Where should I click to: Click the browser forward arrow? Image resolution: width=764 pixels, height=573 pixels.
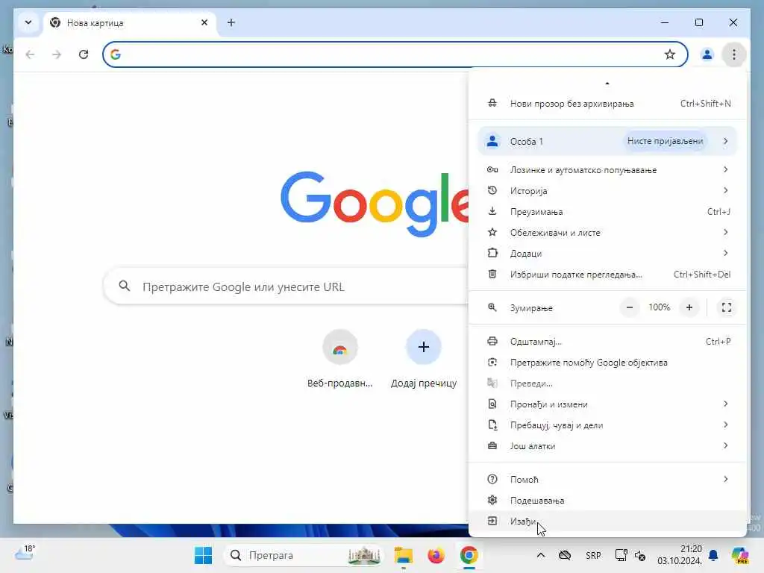tap(57, 54)
